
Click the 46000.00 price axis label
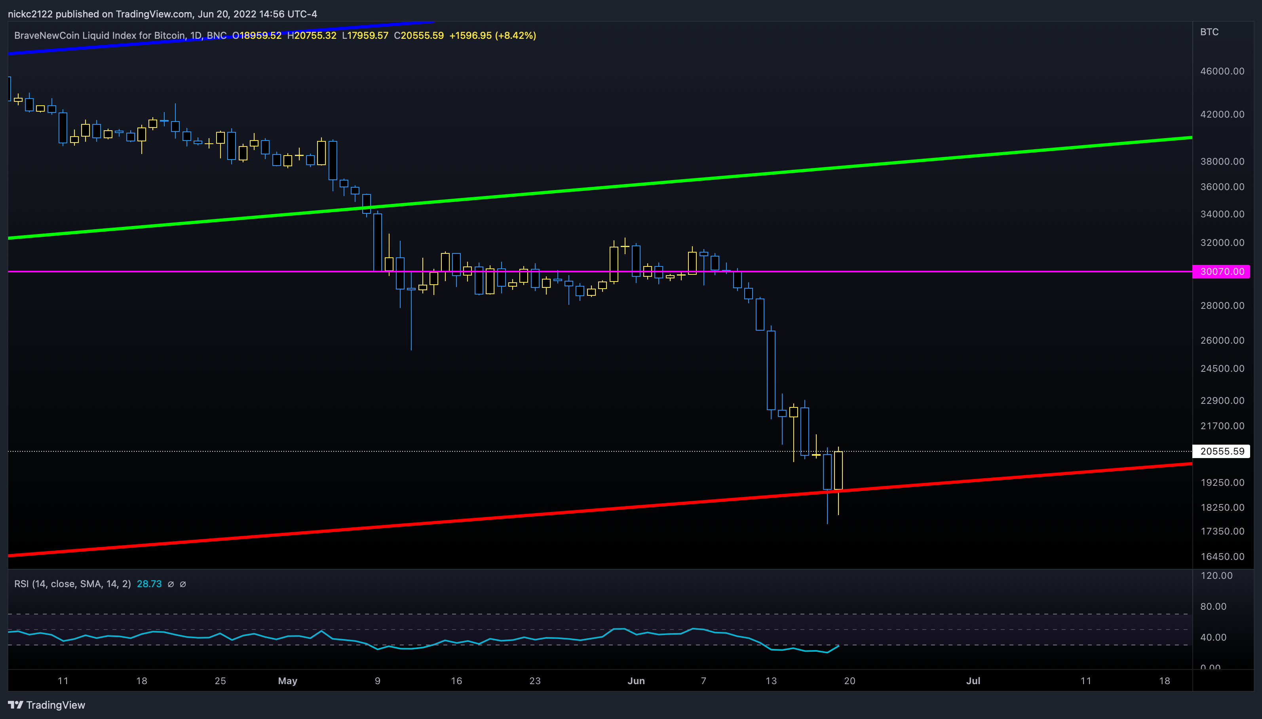[1222, 71]
